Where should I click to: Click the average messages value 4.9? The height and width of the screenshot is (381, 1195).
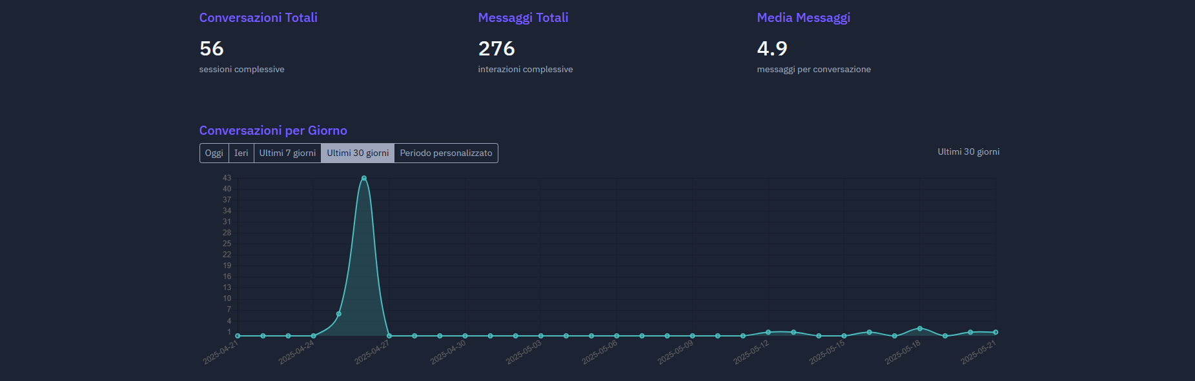point(772,48)
